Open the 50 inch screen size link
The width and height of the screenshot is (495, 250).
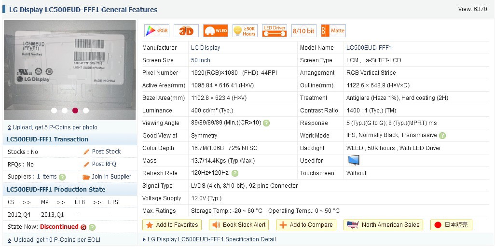coord(201,60)
